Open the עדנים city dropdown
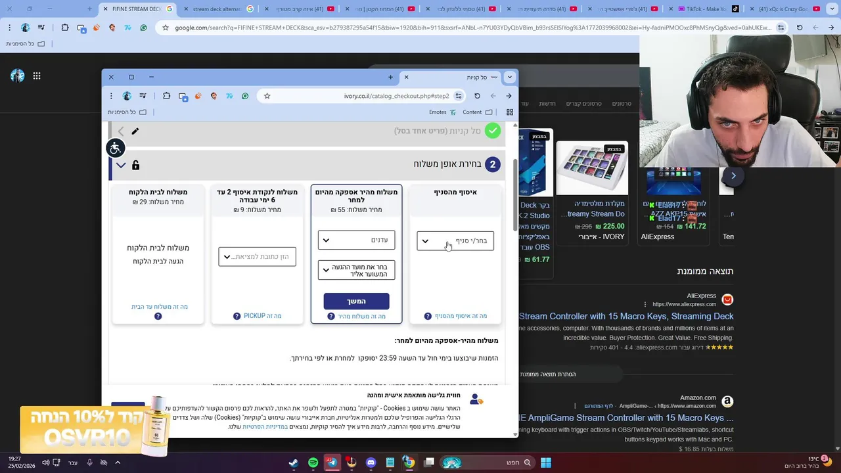The width and height of the screenshot is (841, 473). [x=356, y=240]
